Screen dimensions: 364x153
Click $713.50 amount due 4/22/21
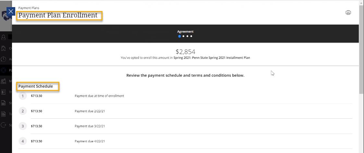coord(36,141)
